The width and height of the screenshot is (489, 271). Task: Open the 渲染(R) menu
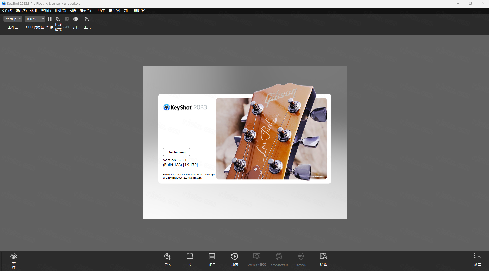[x=85, y=11]
